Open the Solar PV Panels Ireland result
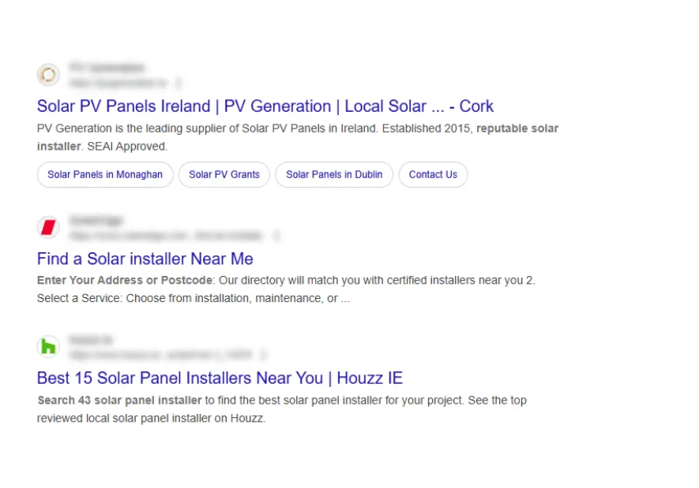This screenshot has height=488, width=699. pos(265,106)
